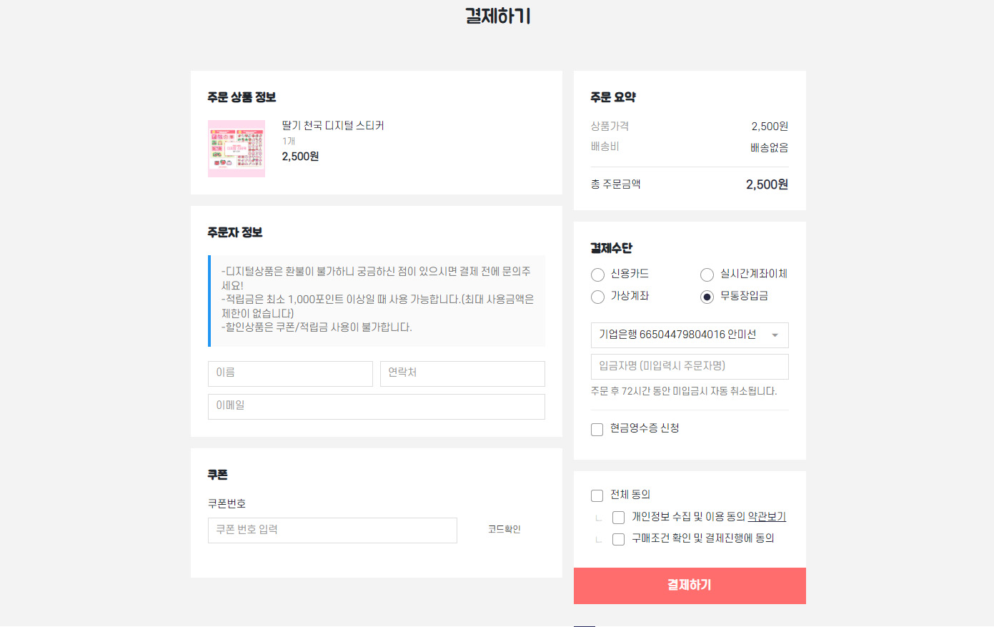Select the 신용카드 payment option

click(598, 275)
